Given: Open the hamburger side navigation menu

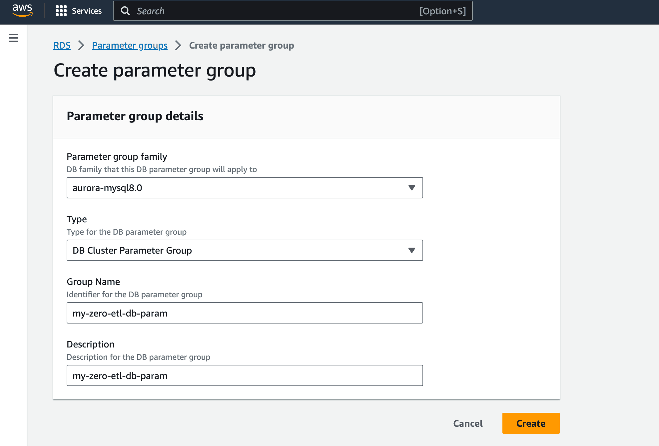Looking at the screenshot, I should click(x=13, y=38).
